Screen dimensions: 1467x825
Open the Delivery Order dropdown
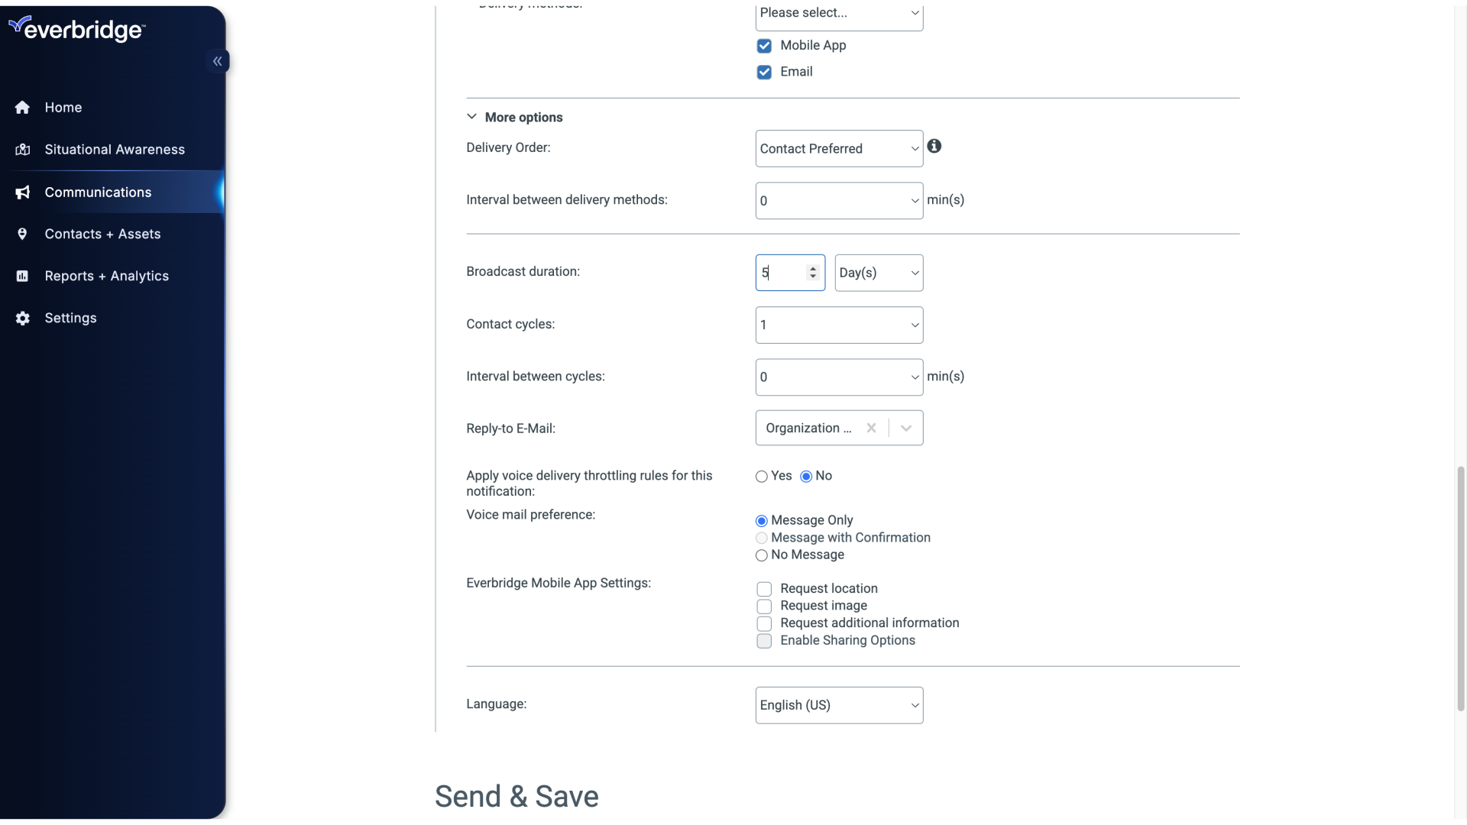point(839,148)
